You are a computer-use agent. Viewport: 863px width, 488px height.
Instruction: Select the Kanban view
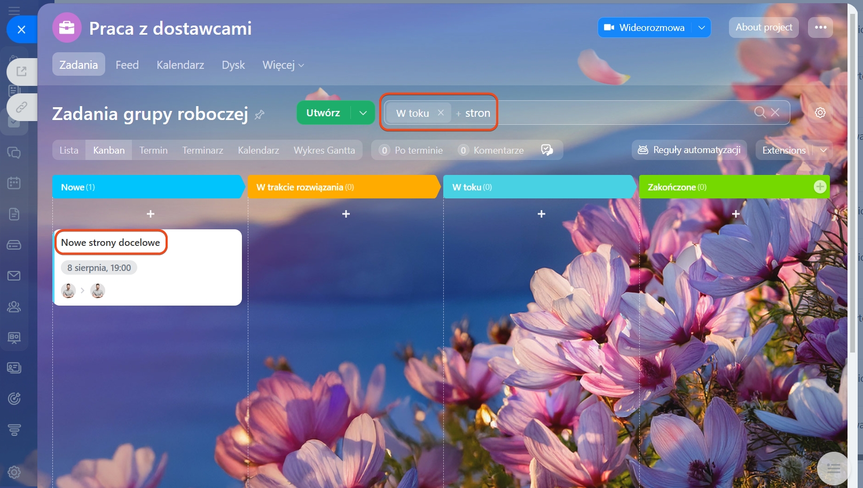109,150
